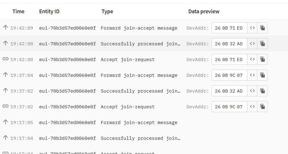The height and width of the screenshot is (154, 288).
Task: Click the Time column header
Action: tap(18, 11)
